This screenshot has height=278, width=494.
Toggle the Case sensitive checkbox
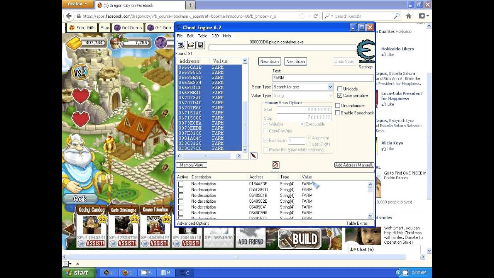340,95
